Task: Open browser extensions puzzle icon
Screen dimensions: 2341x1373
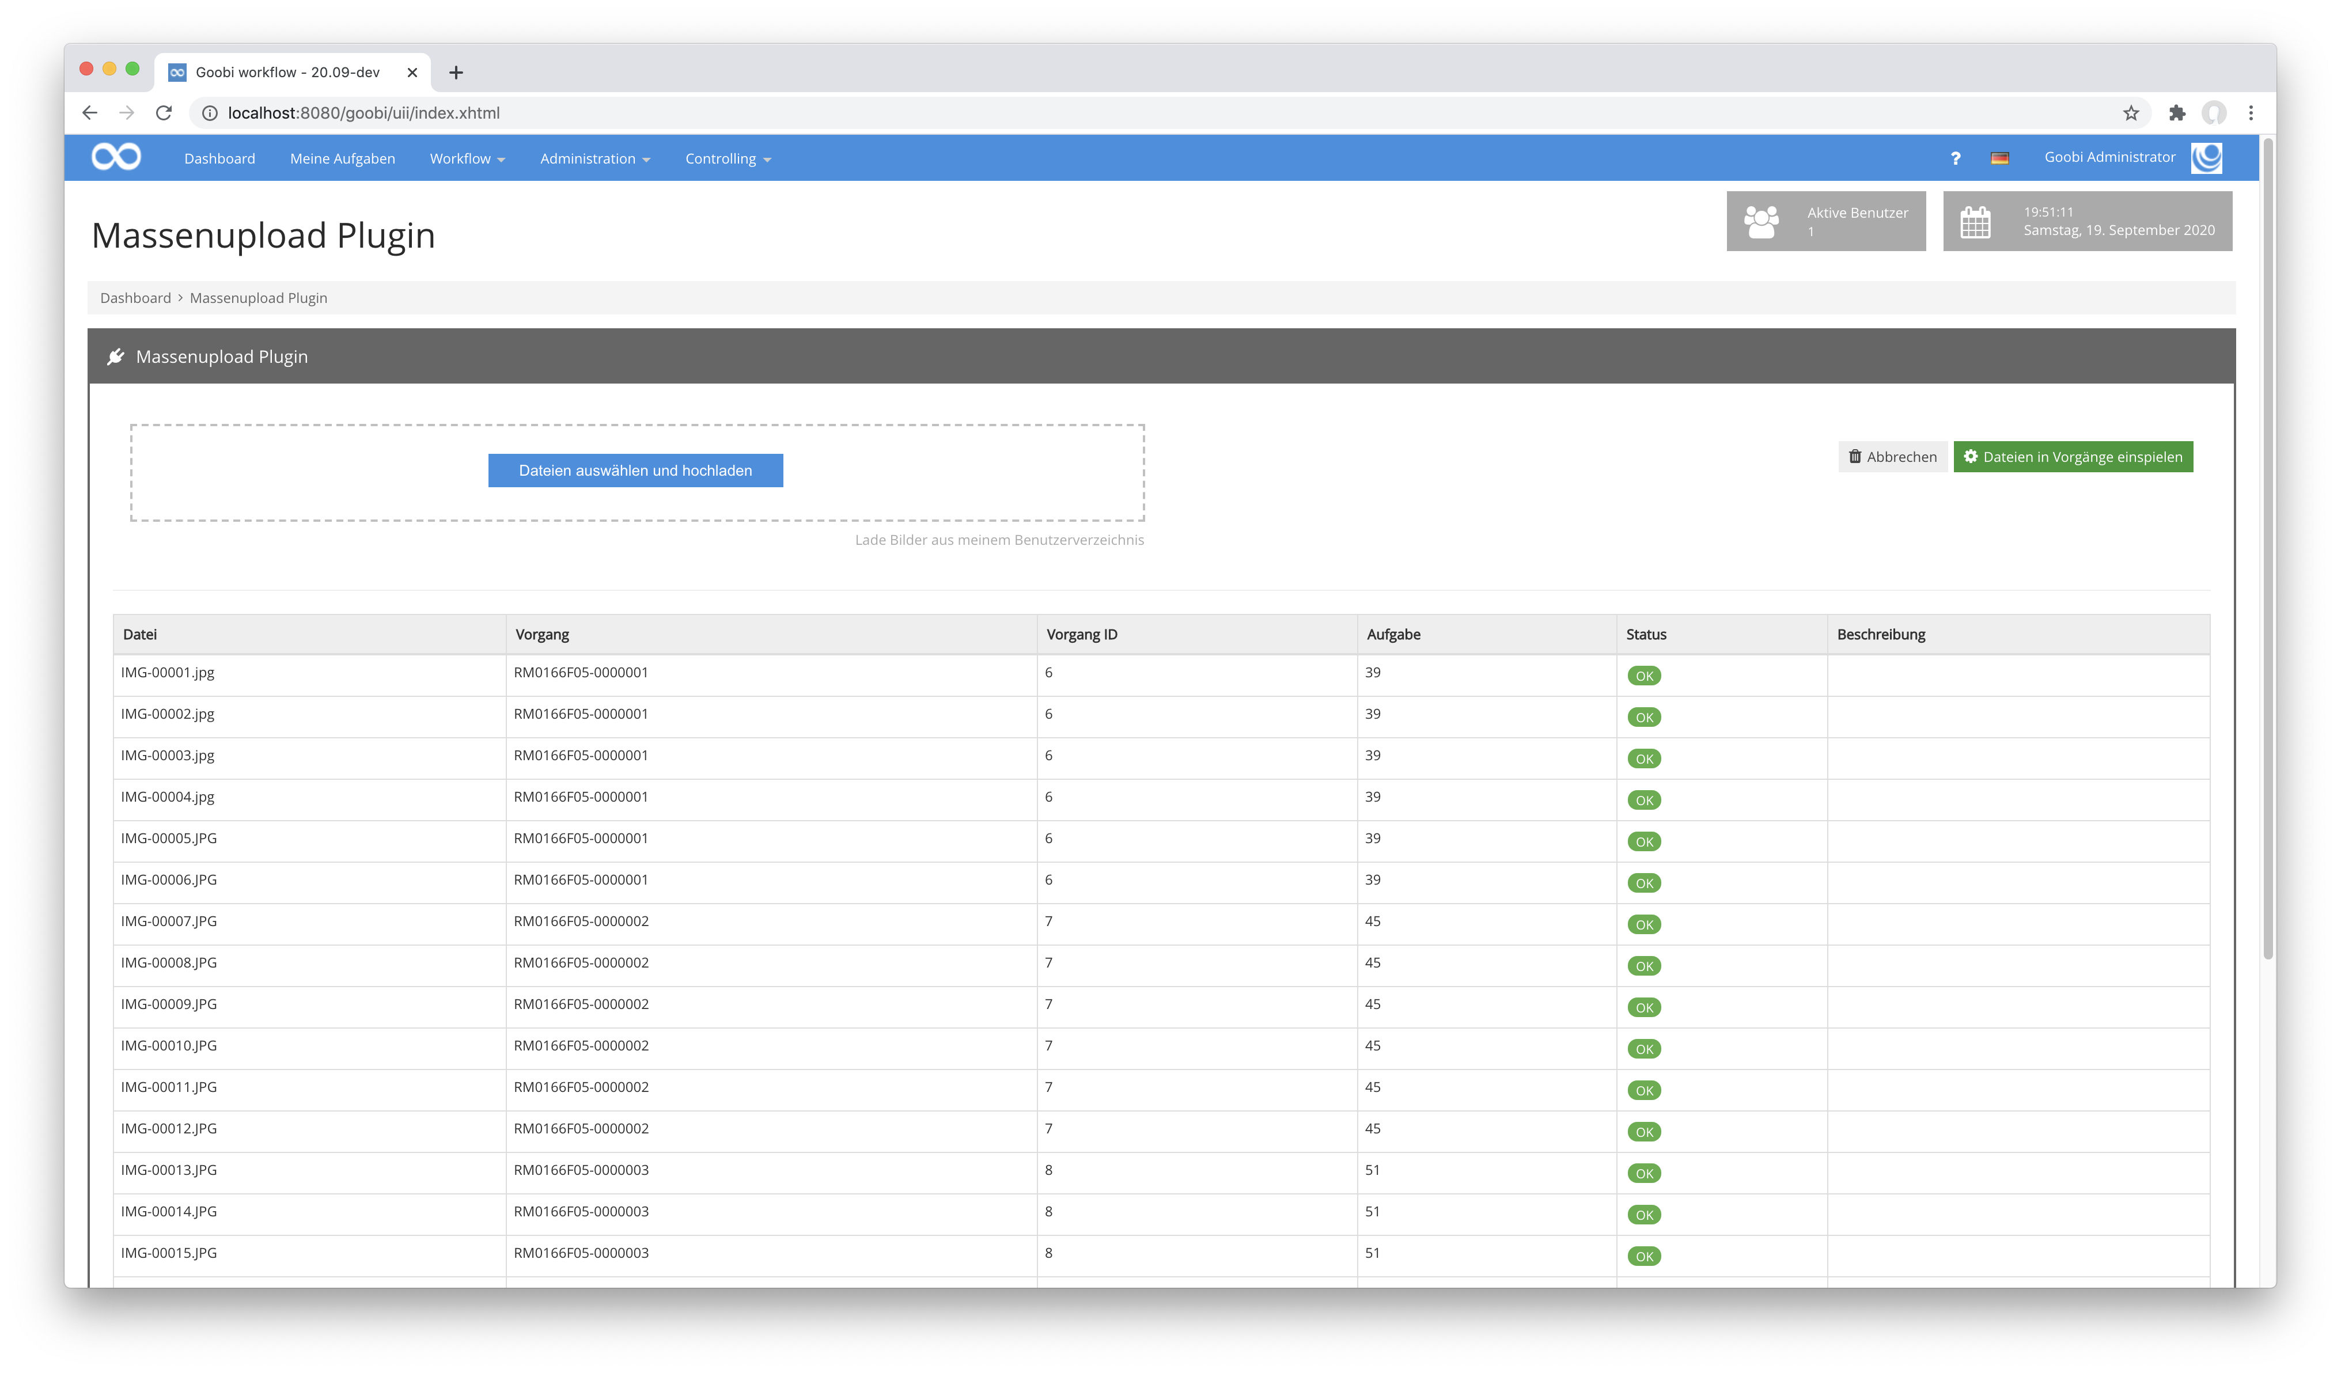Action: coord(2177,112)
